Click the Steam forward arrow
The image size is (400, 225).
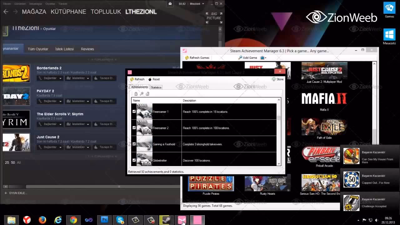coord(15,12)
